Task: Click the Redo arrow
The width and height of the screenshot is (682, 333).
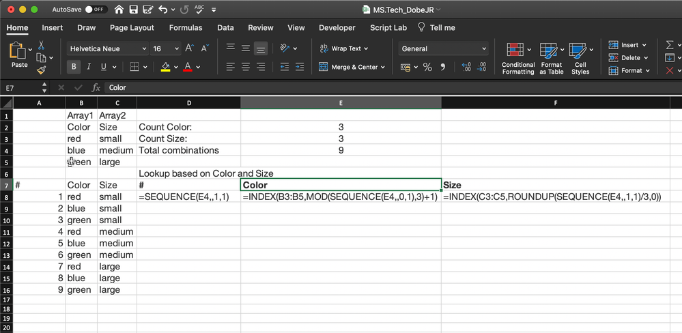Action: pos(184,9)
